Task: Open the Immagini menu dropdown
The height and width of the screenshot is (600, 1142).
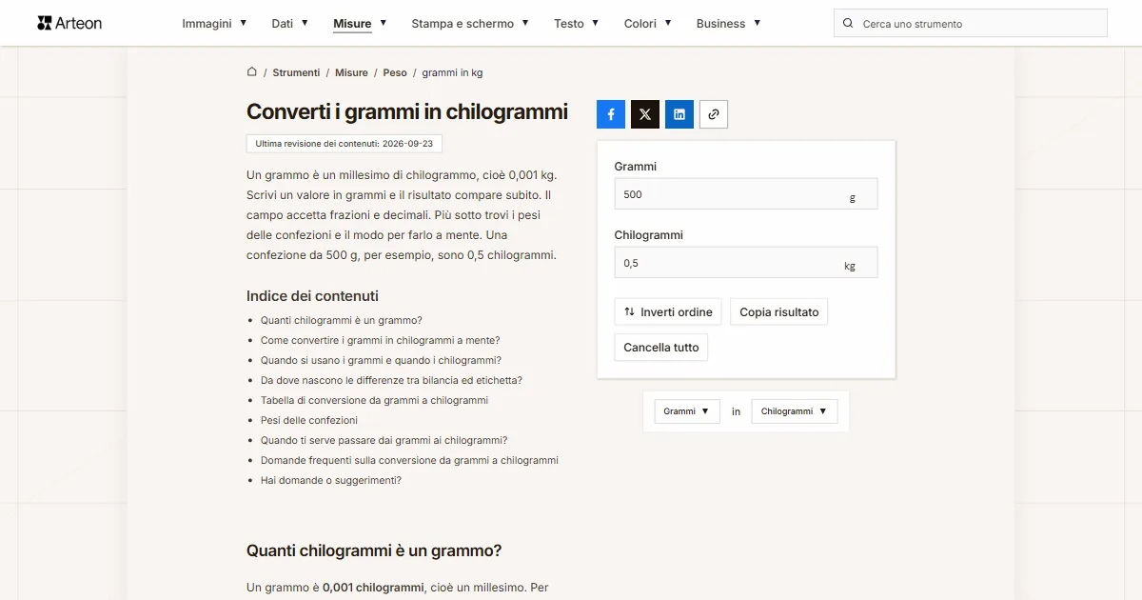Action: (x=215, y=24)
